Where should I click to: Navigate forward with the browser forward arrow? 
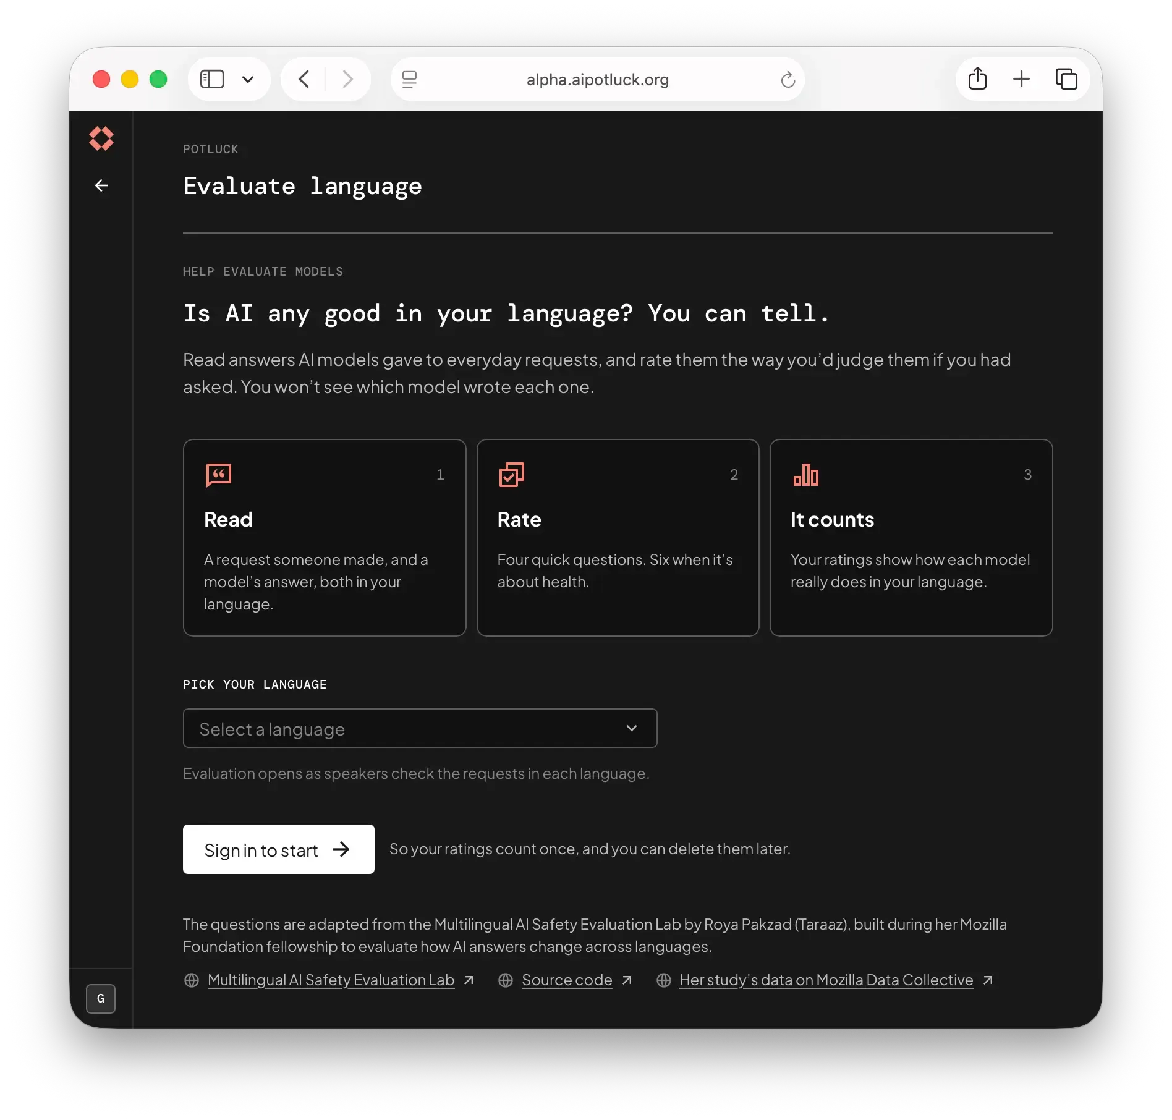coord(347,79)
